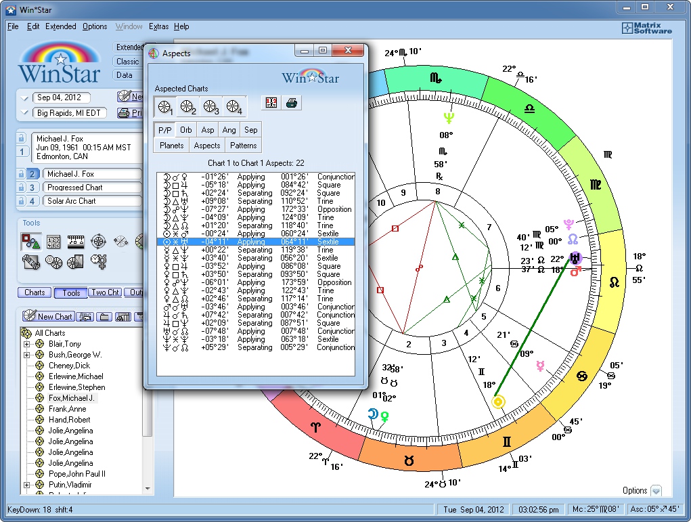Expand the Bush, George W. tree node
Viewport: 691px width, 522px height.
tap(26, 355)
